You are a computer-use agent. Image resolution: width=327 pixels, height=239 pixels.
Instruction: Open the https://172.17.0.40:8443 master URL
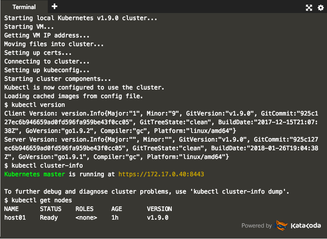point(161,174)
